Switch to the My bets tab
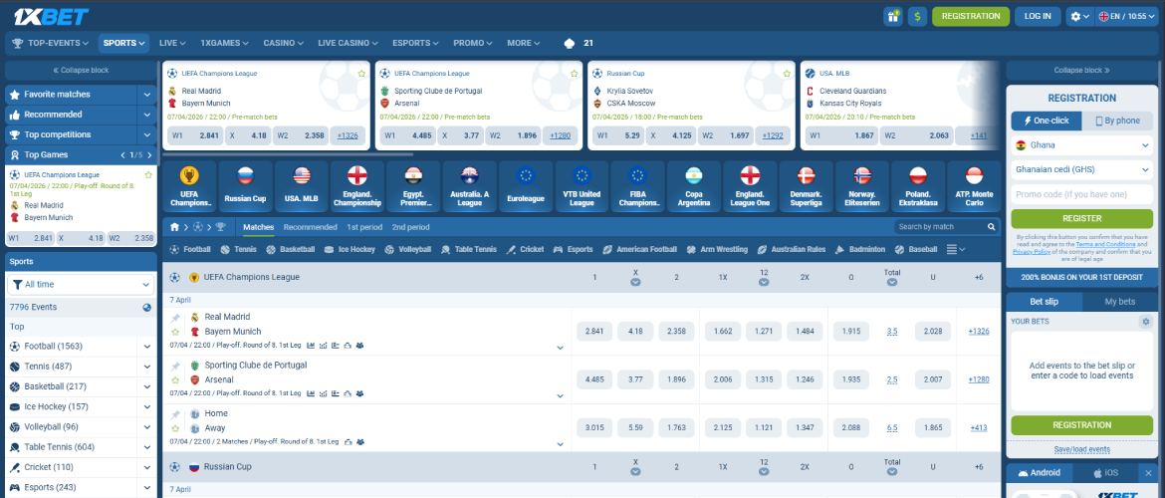The height and width of the screenshot is (498, 1165). [1119, 302]
